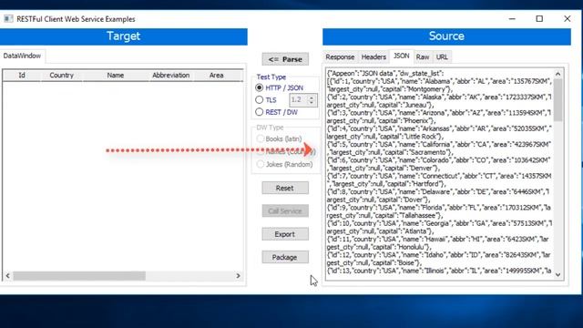Click the JSON line containing "Alabama"
Screen dimensions: 583x328
[439, 81]
